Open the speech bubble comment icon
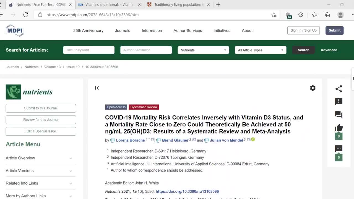This screenshot has height=199, width=354. [x=339, y=149]
